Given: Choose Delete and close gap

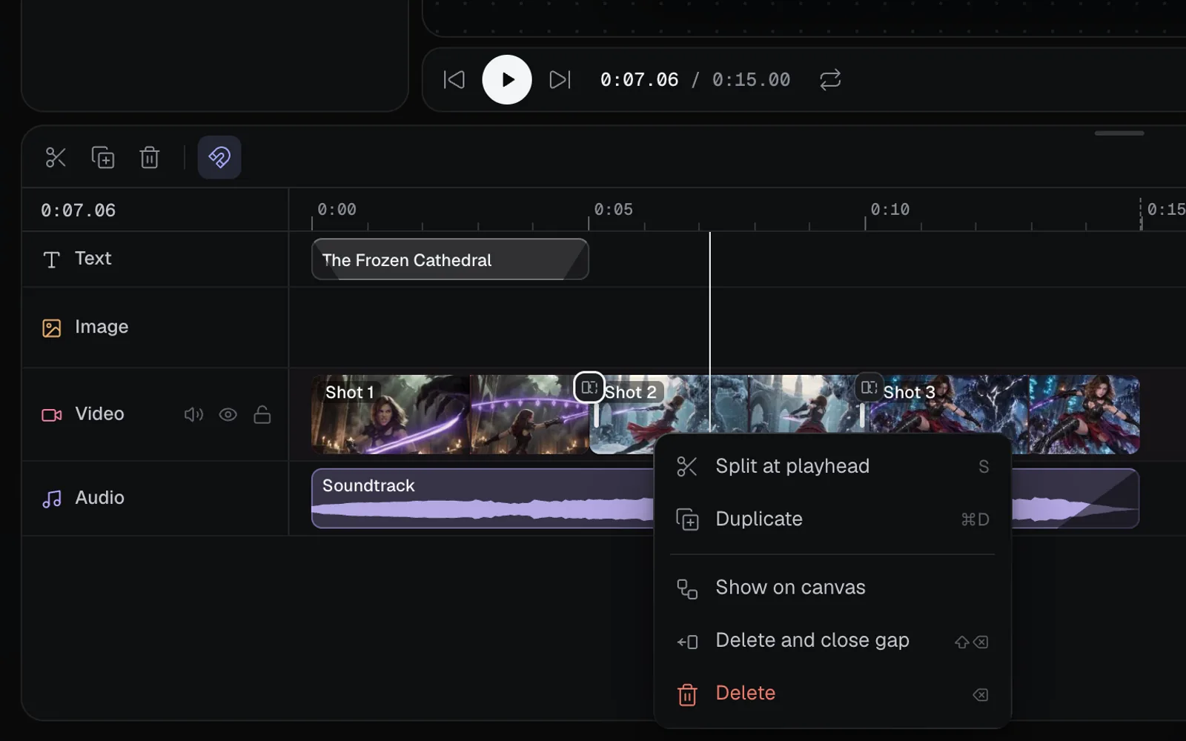Looking at the screenshot, I should click(x=833, y=640).
